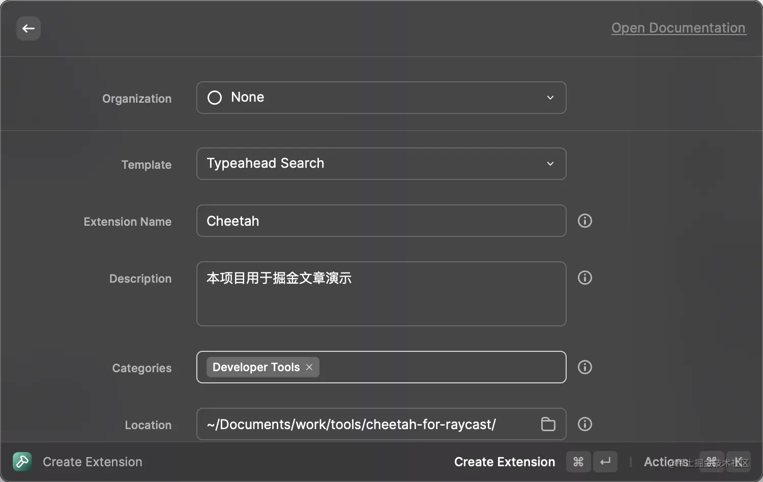This screenshot has width=763, height=482.
Task: Show info for Categories field
Action: 585,367
